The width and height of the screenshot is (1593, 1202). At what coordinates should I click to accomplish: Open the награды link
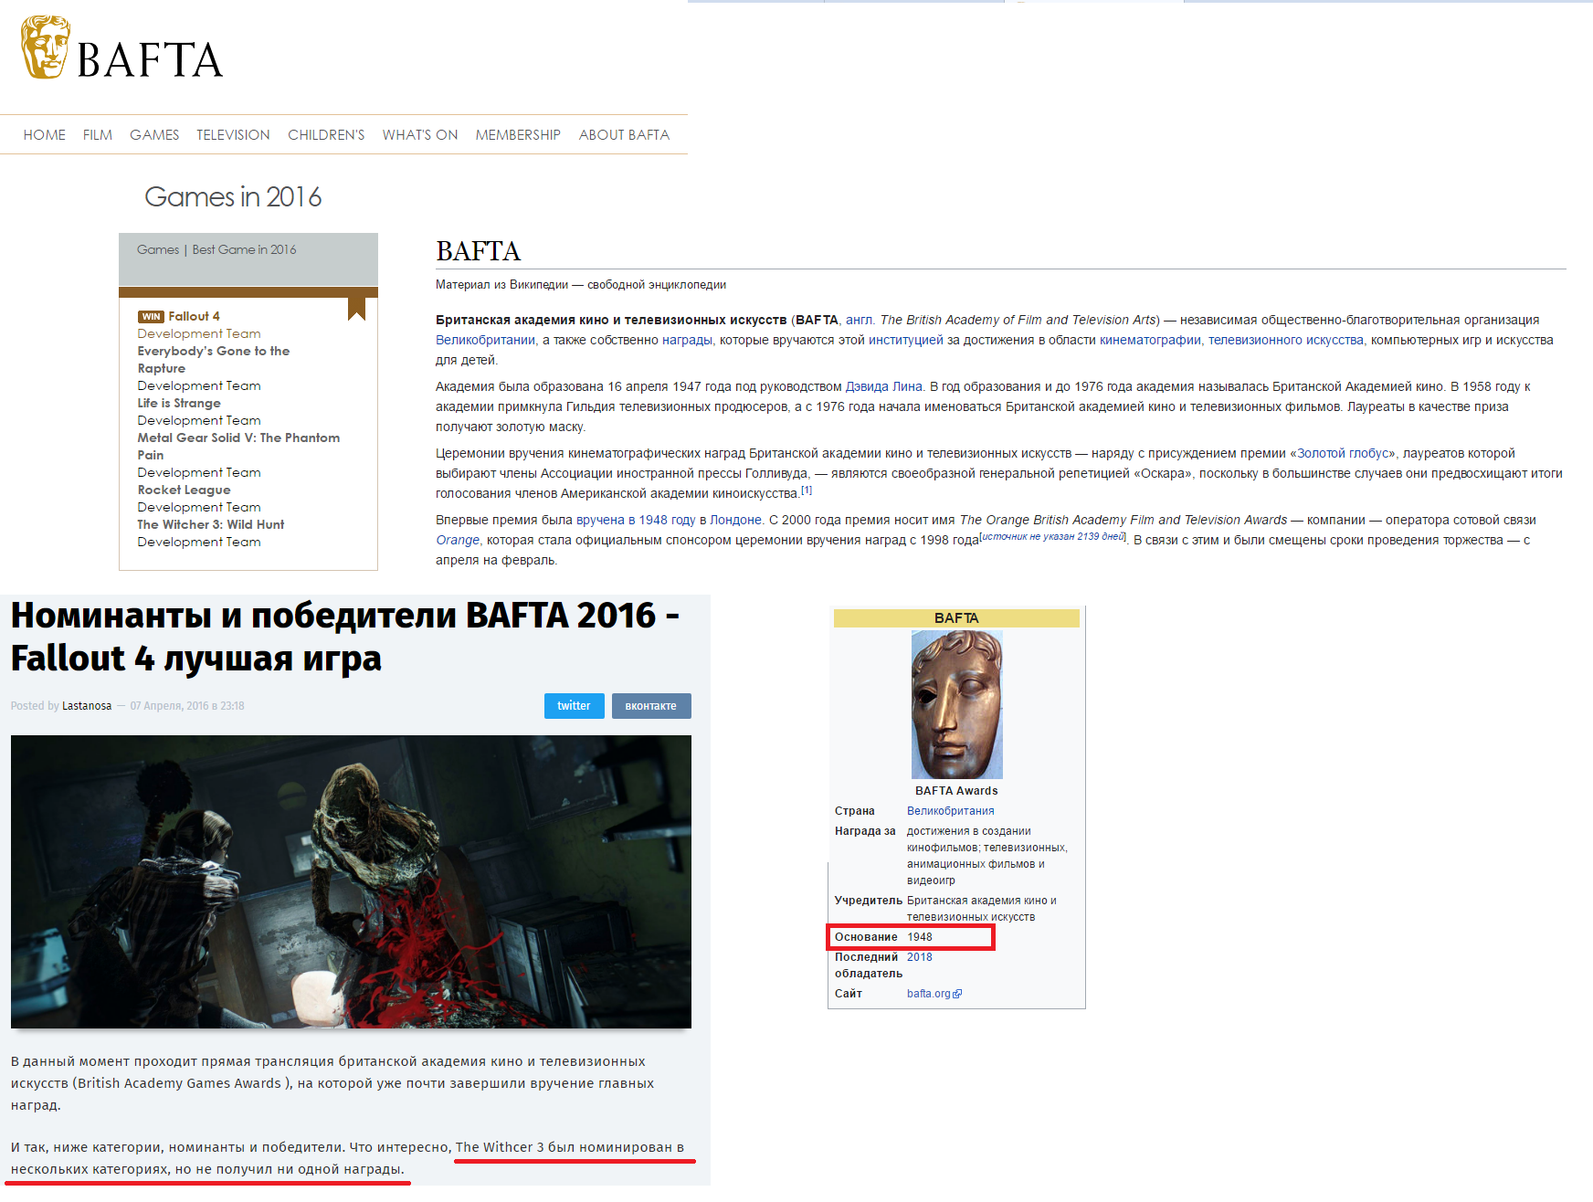687,340
